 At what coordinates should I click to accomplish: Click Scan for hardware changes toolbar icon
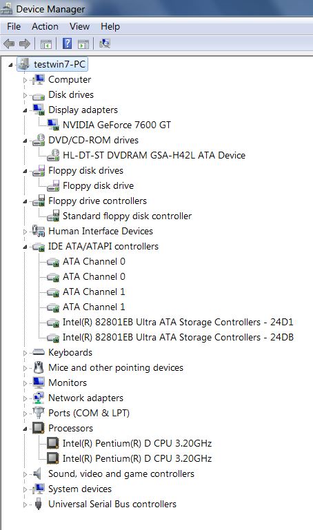105,43
